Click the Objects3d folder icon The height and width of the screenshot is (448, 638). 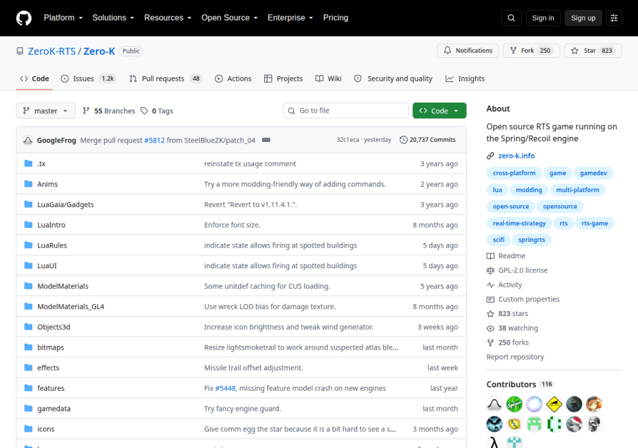click(x=28, y=327)
